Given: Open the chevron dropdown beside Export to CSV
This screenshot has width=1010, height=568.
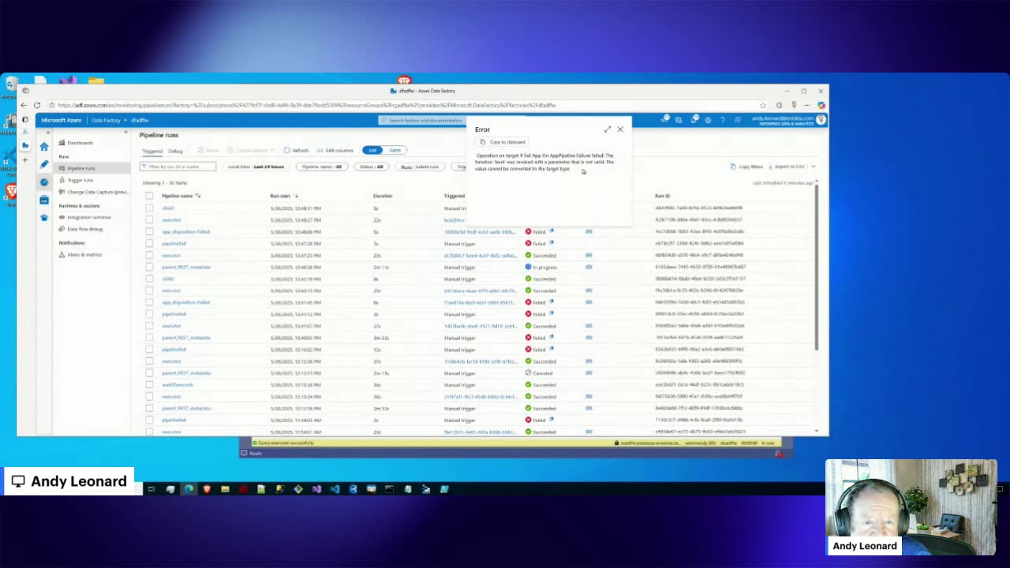Looking at the screenshot, I should click(814, 166).
